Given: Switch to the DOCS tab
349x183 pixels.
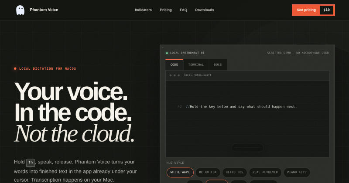Looking at the screenshot, I should click(x=218, y=65).
